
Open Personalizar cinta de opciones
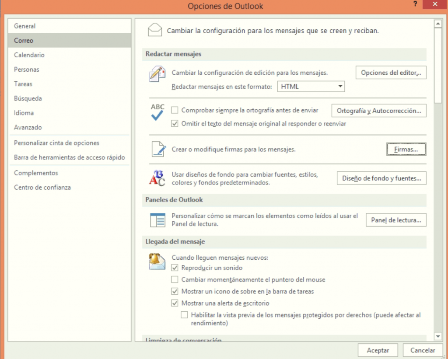(70, 143)
